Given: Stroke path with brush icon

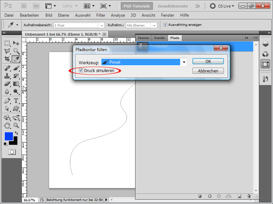Looking at the screenshot, I should pos(210,196).
